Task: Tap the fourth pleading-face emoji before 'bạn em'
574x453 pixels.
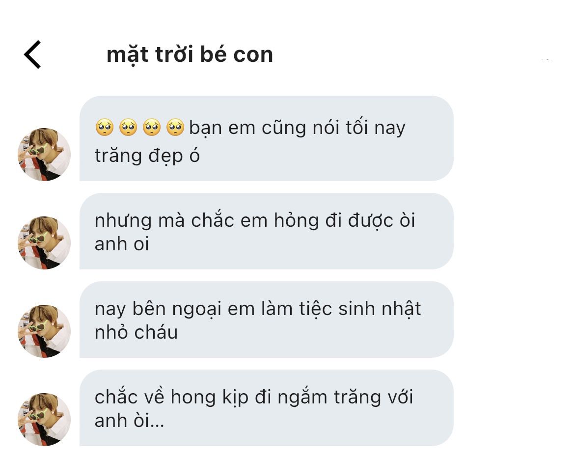Action: [x=175, y=127]
